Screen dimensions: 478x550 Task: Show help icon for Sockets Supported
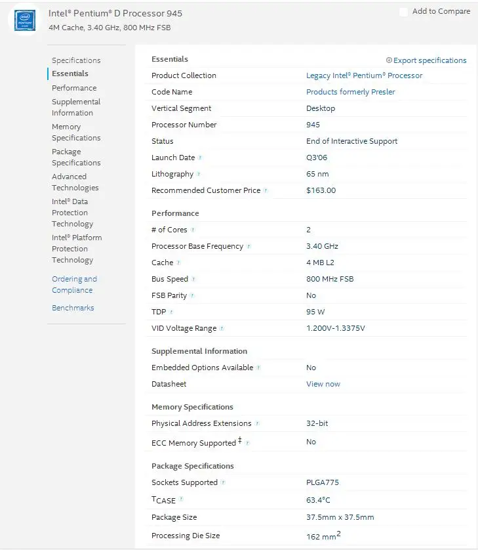tap(223, 482)
